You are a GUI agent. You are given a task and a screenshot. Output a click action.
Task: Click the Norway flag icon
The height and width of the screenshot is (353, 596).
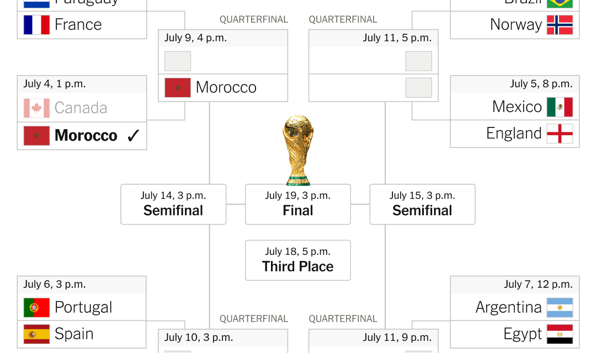[x=560, y=25]
